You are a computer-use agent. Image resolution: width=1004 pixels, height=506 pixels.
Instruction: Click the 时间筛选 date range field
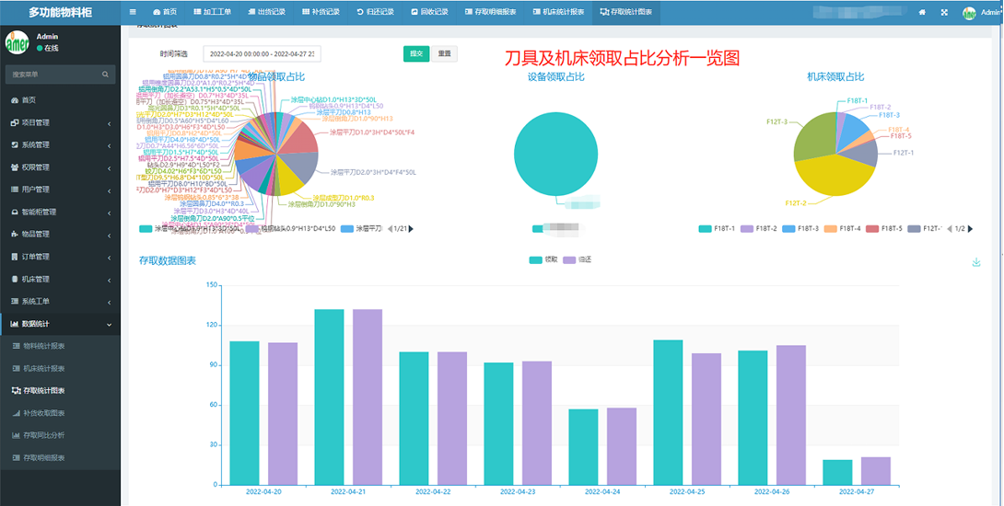(262, 54)
